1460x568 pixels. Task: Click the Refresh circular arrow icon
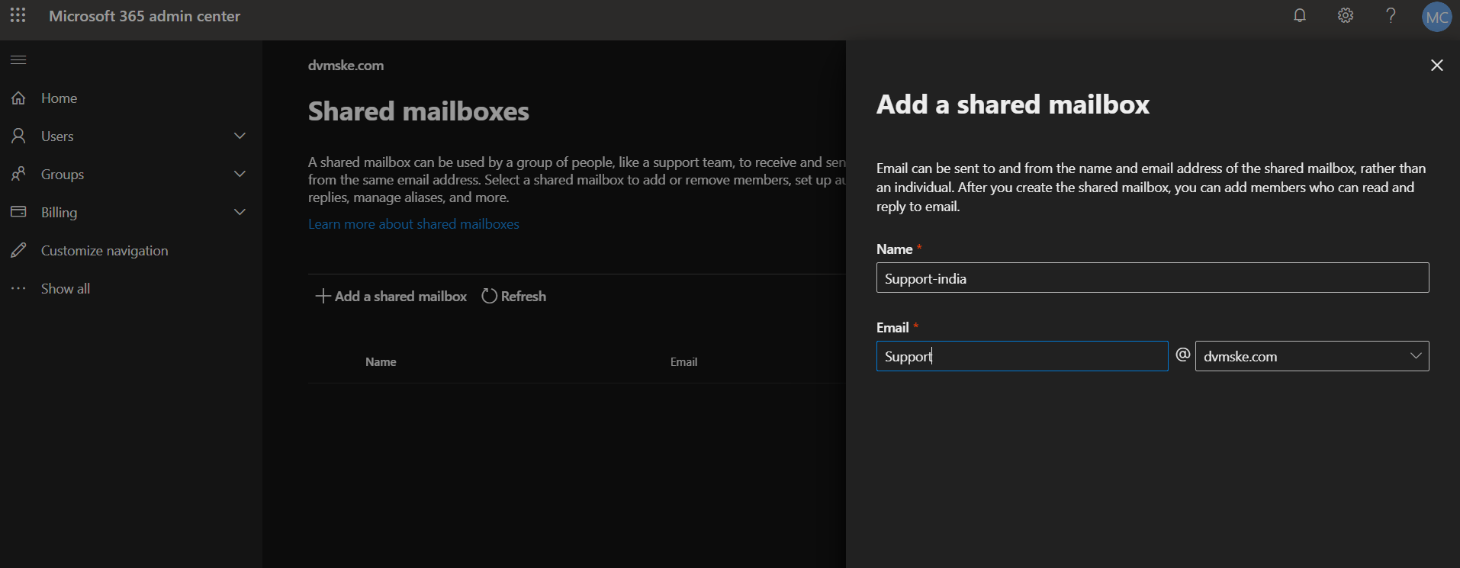489,296
